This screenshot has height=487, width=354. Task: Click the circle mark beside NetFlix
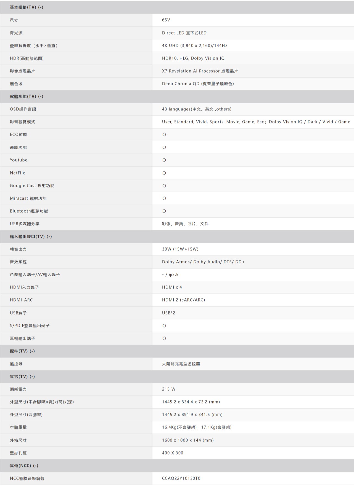[x=164, y=173]
